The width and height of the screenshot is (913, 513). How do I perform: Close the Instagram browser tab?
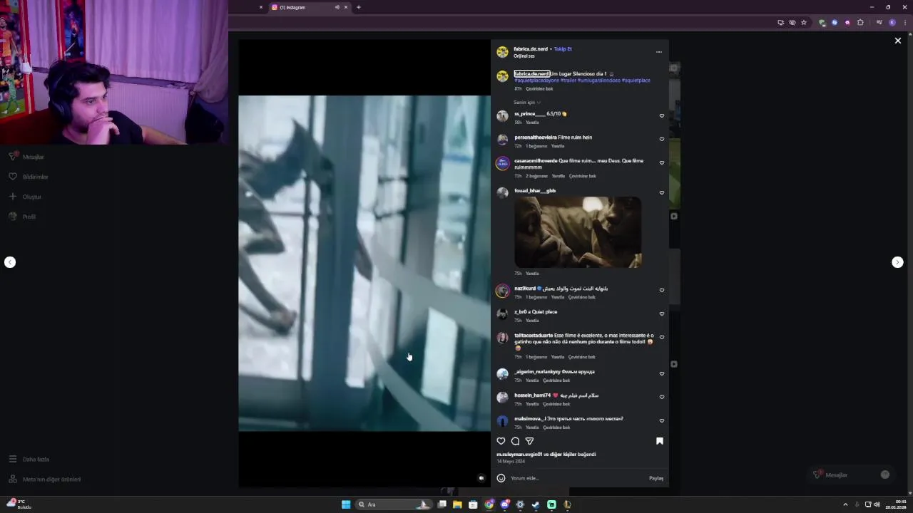point(346,7)
